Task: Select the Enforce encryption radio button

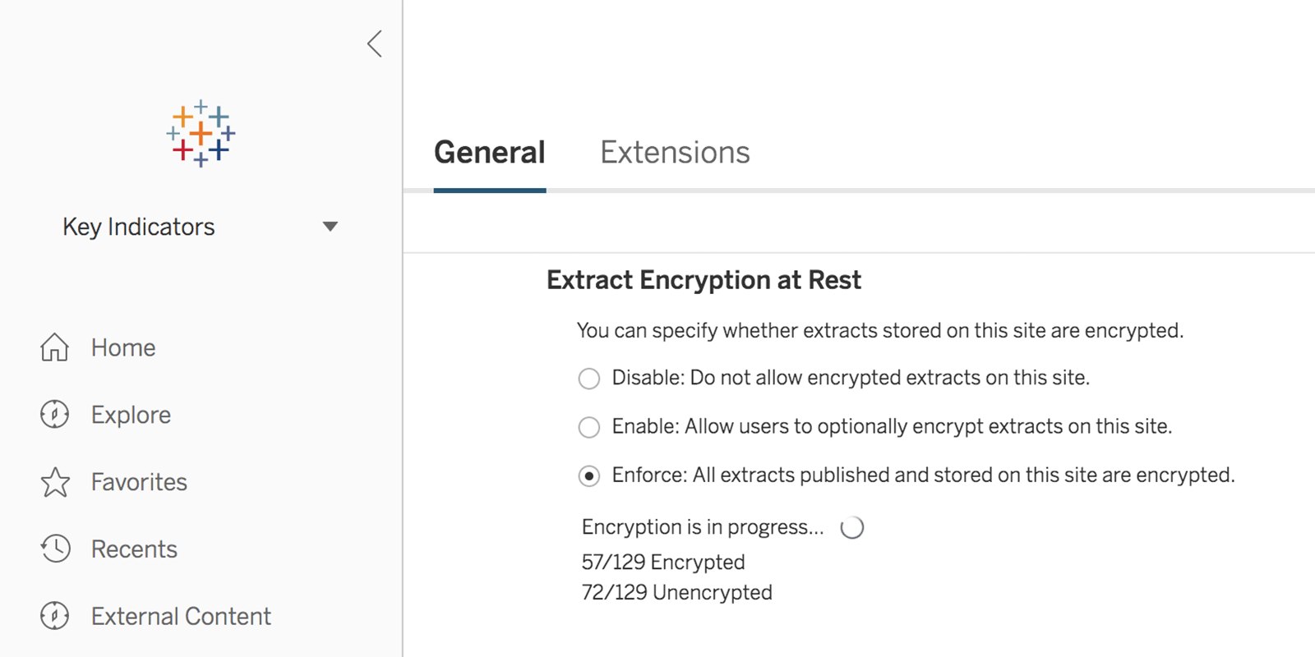Action: coord(589,476)
